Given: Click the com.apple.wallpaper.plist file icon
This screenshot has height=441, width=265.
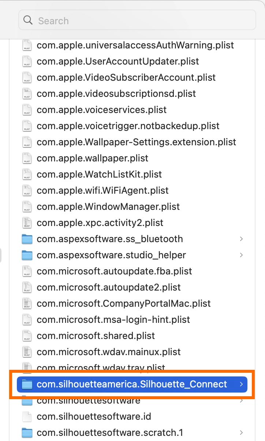Looking at the screenshot, I should [27, 158].
